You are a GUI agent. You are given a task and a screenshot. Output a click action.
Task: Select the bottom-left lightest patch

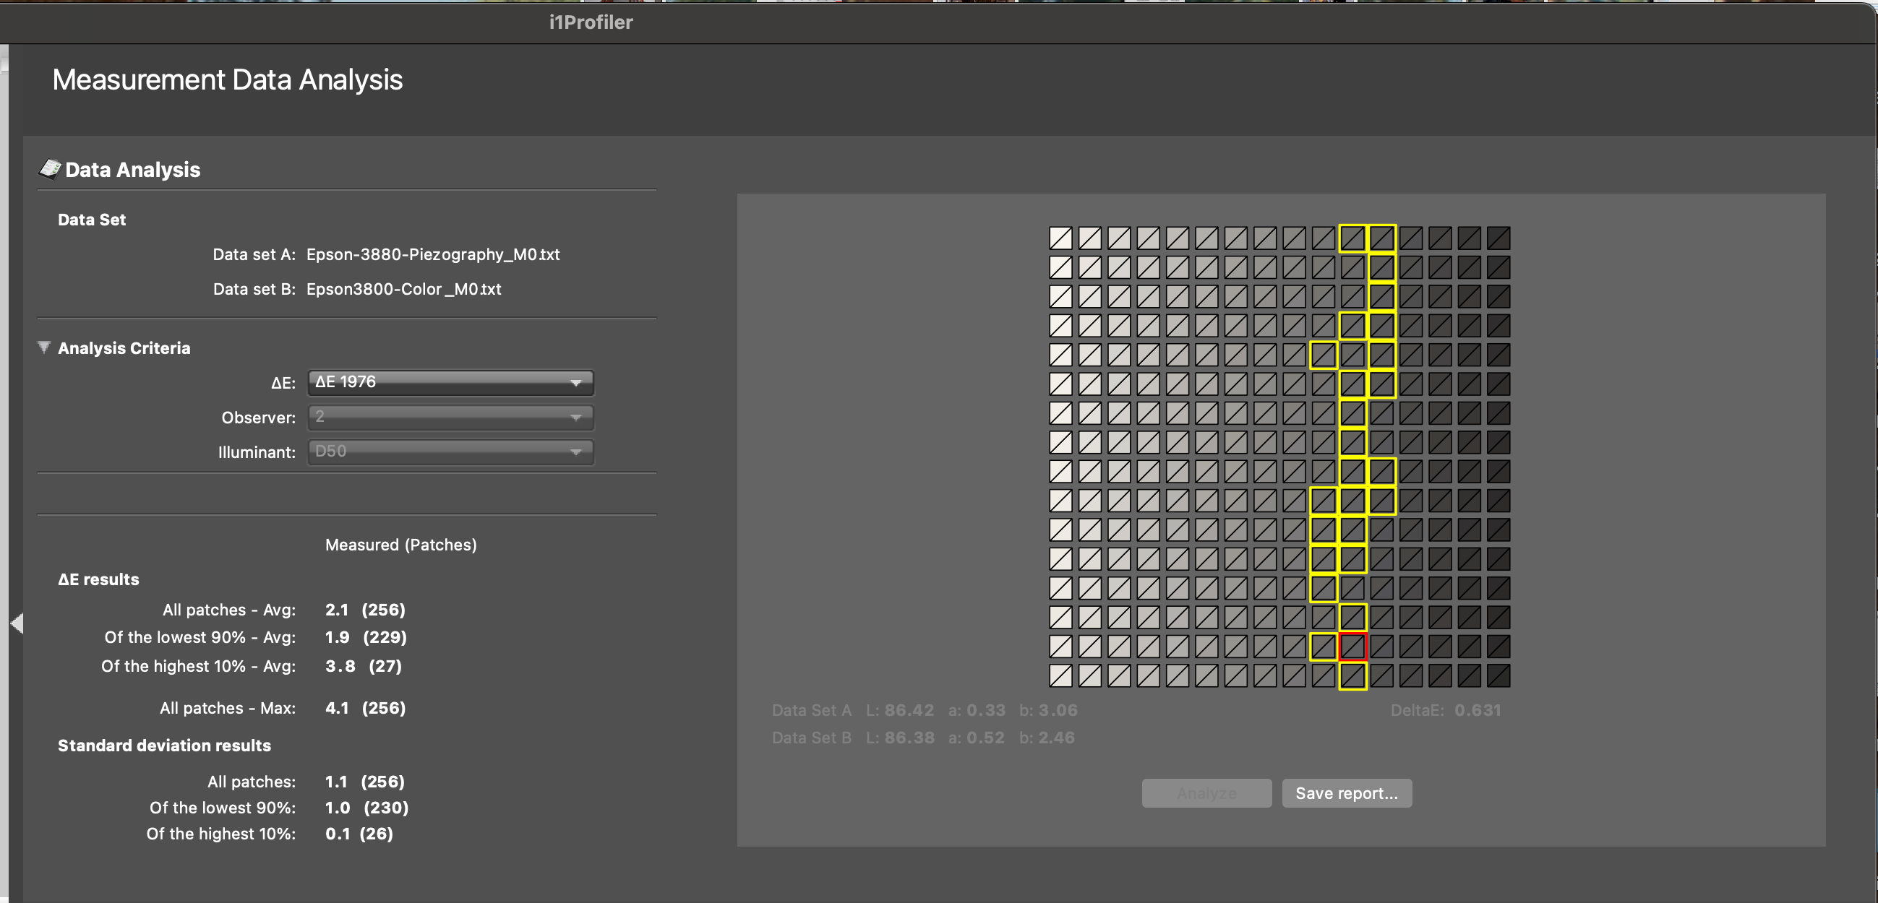(1060, 675)
